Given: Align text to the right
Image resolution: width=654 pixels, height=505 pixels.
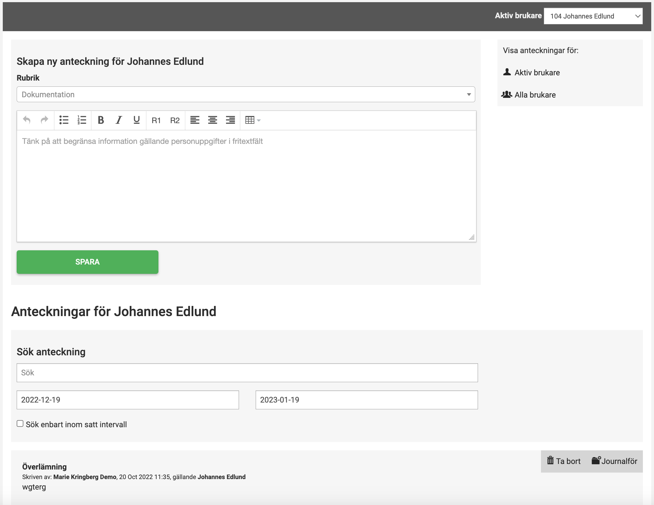Looking at the screenshot, I should 230,120.
